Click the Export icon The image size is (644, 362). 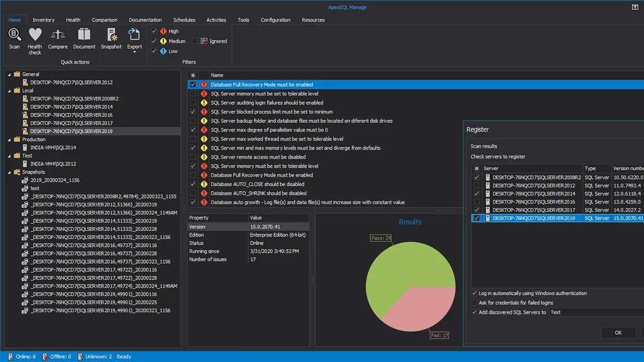134,34
